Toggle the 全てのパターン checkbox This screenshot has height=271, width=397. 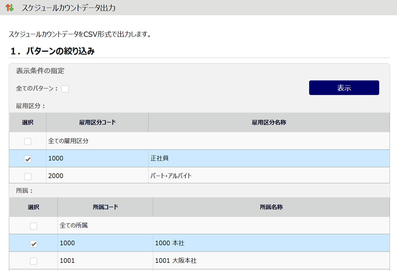pyautogui.click(x=65, y=89)
